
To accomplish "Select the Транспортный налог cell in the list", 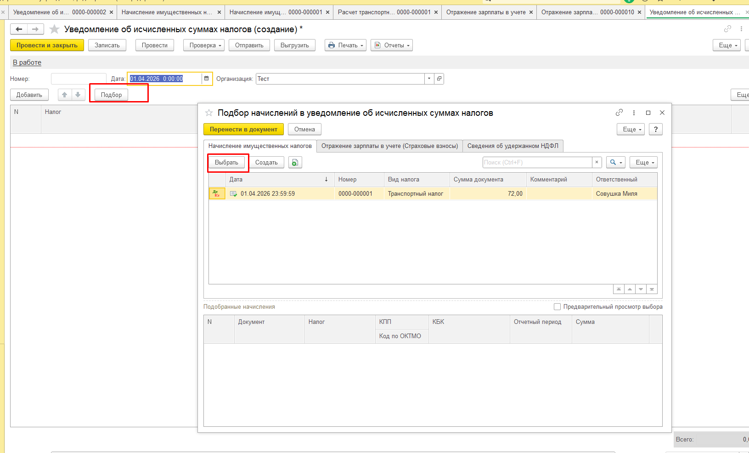I will point(417,193).
